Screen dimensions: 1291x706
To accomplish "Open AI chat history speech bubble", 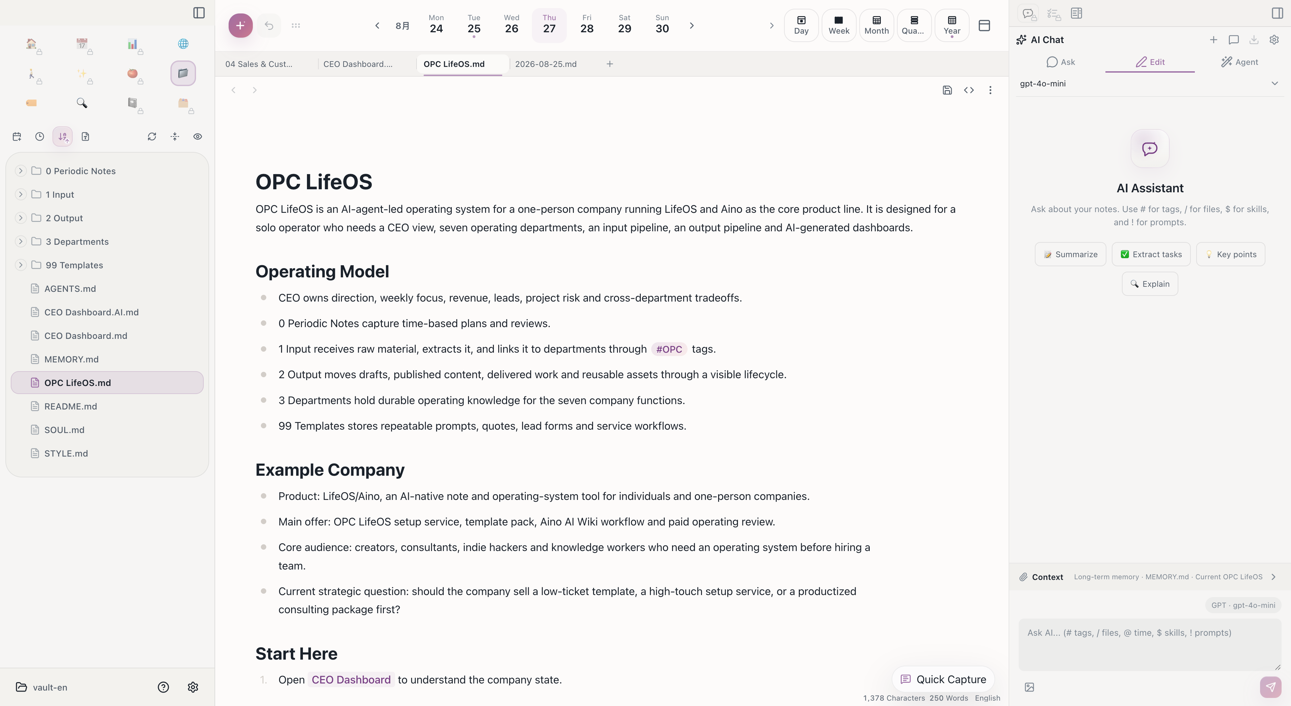I will coord(1234,40).
